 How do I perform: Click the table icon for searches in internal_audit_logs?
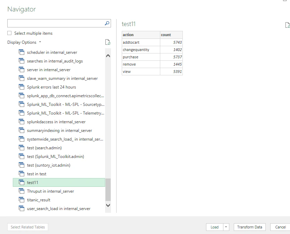coord(22,61)
